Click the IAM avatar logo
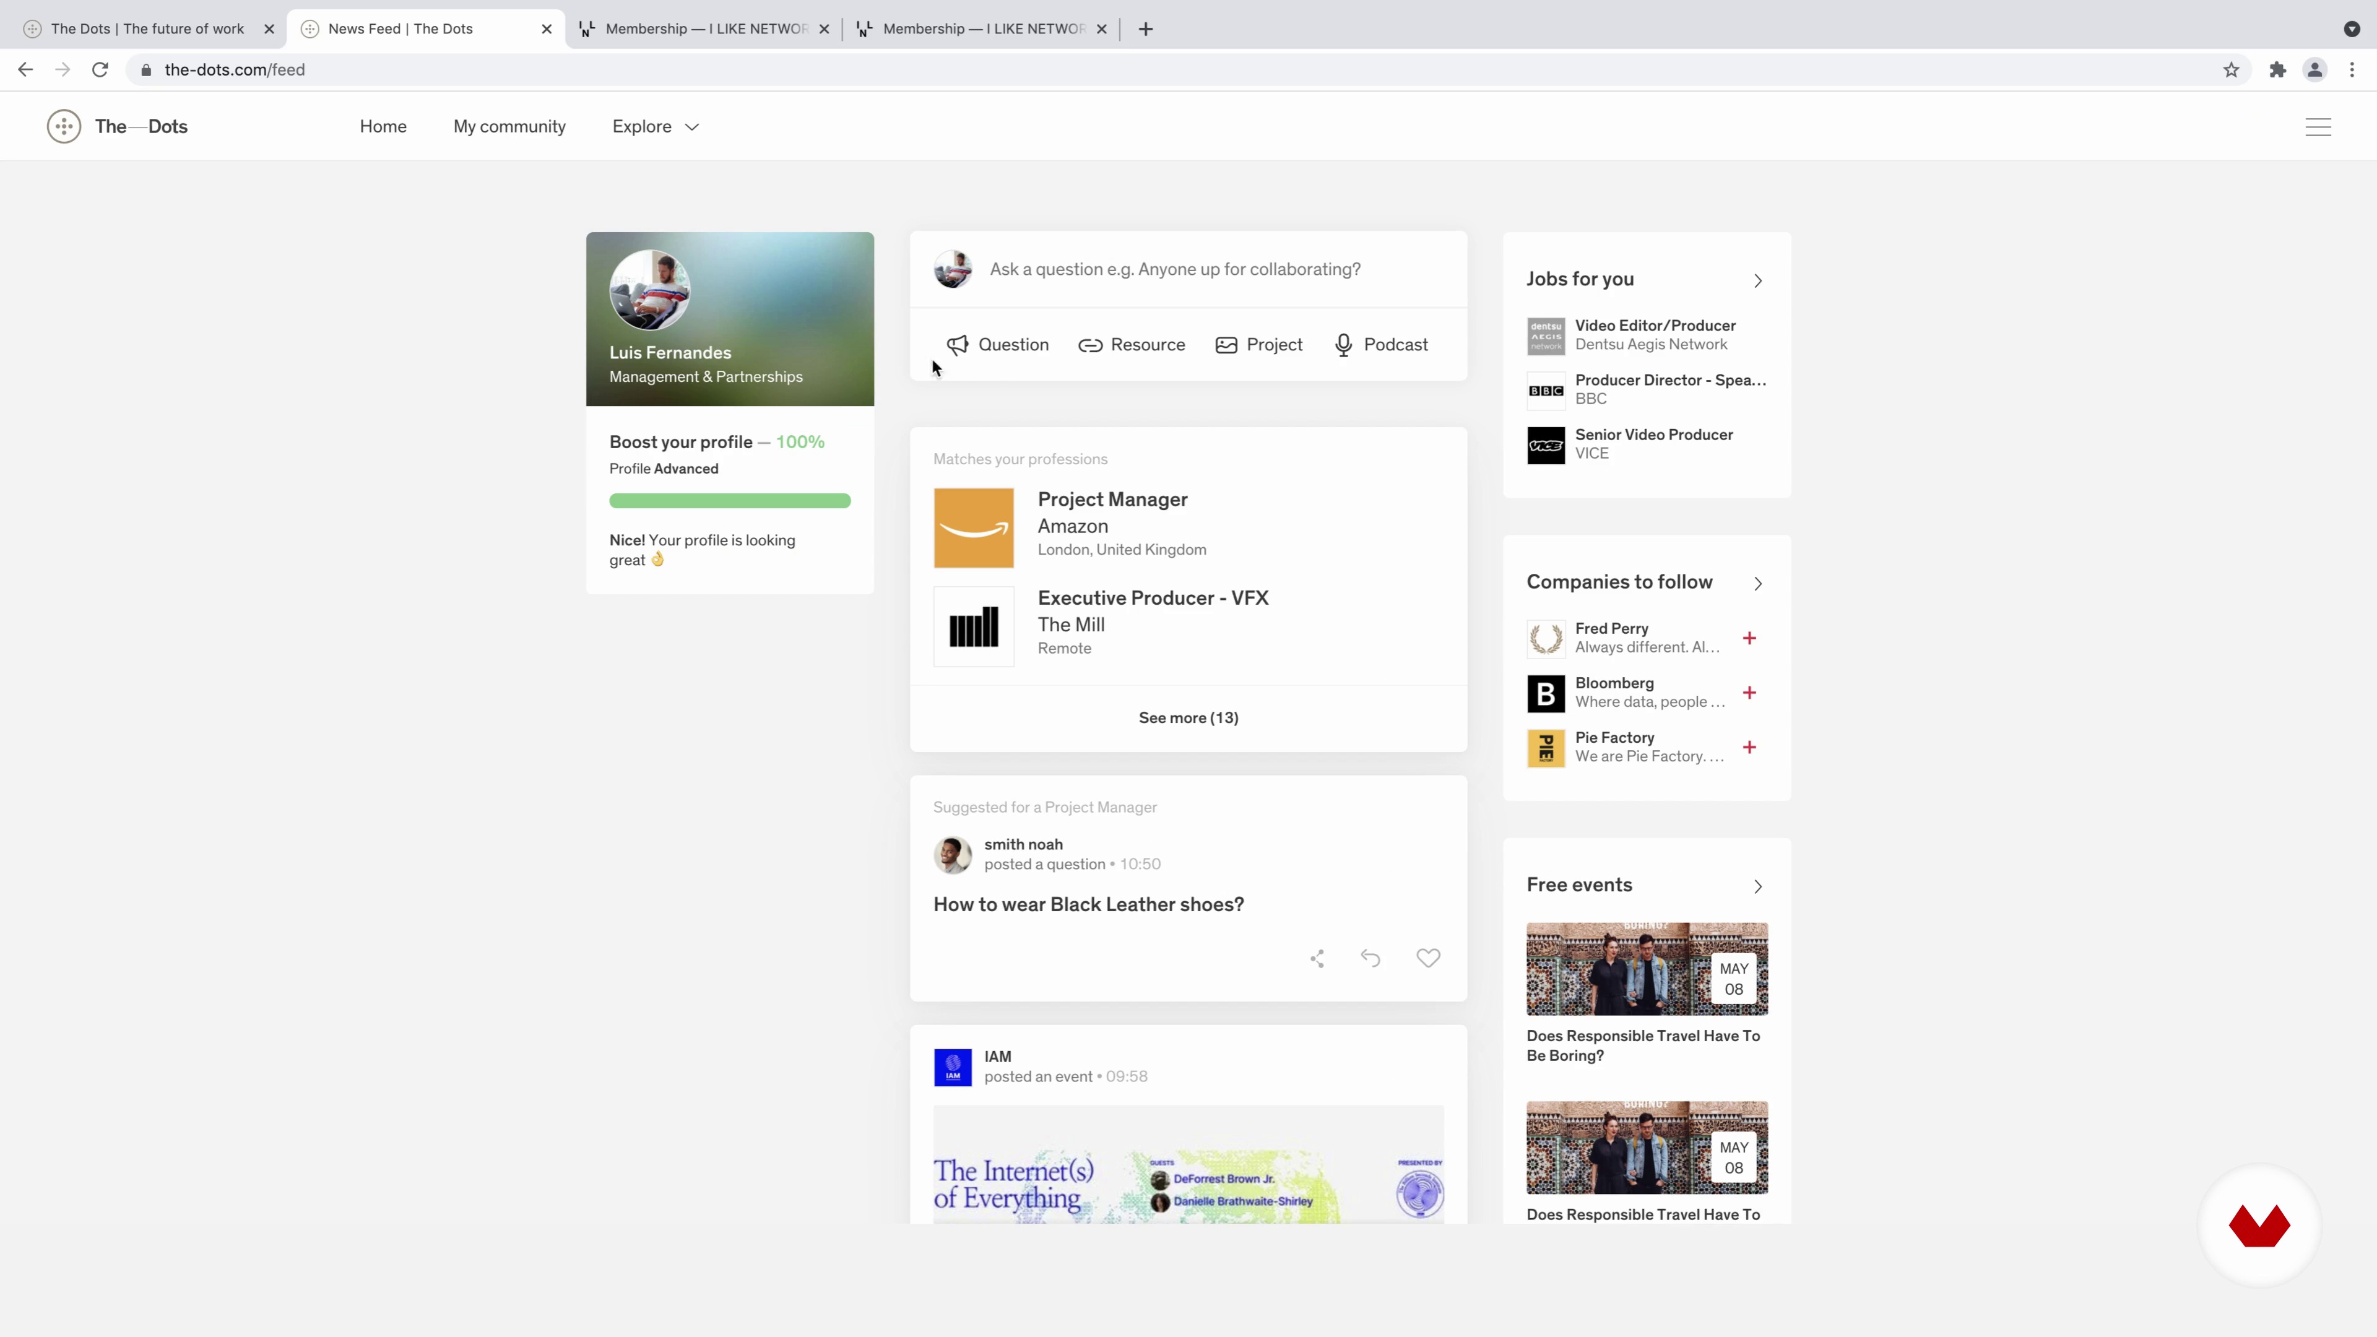Viewport: 2377px width, 1337px height. (952, 1068)
